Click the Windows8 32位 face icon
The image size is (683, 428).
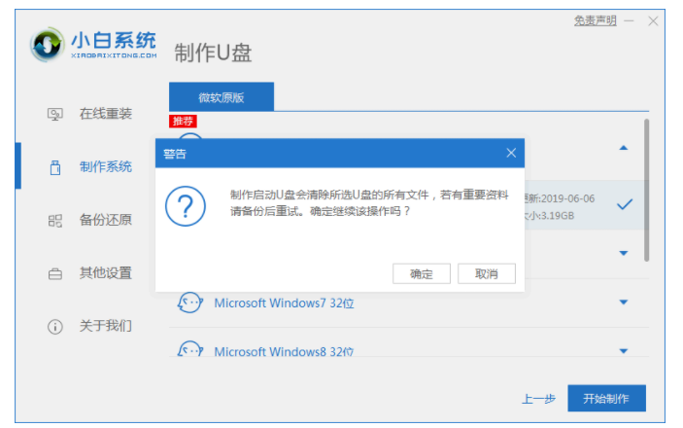[x=189, y=349]
